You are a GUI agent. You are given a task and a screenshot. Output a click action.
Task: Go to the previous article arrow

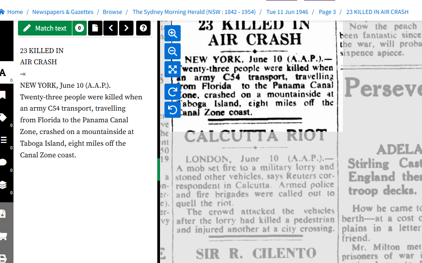pos(111,28)
